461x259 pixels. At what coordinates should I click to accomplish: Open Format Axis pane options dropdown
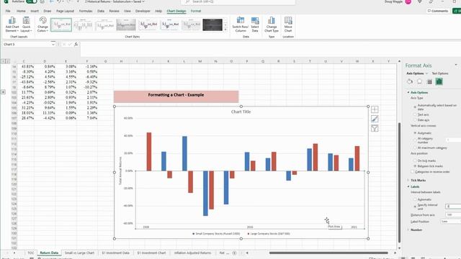point(456,65)
